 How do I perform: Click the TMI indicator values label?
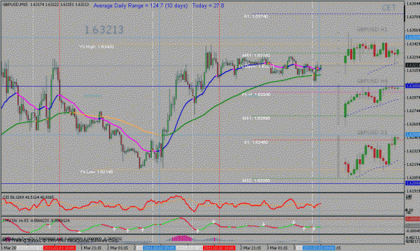click(36, 221)
